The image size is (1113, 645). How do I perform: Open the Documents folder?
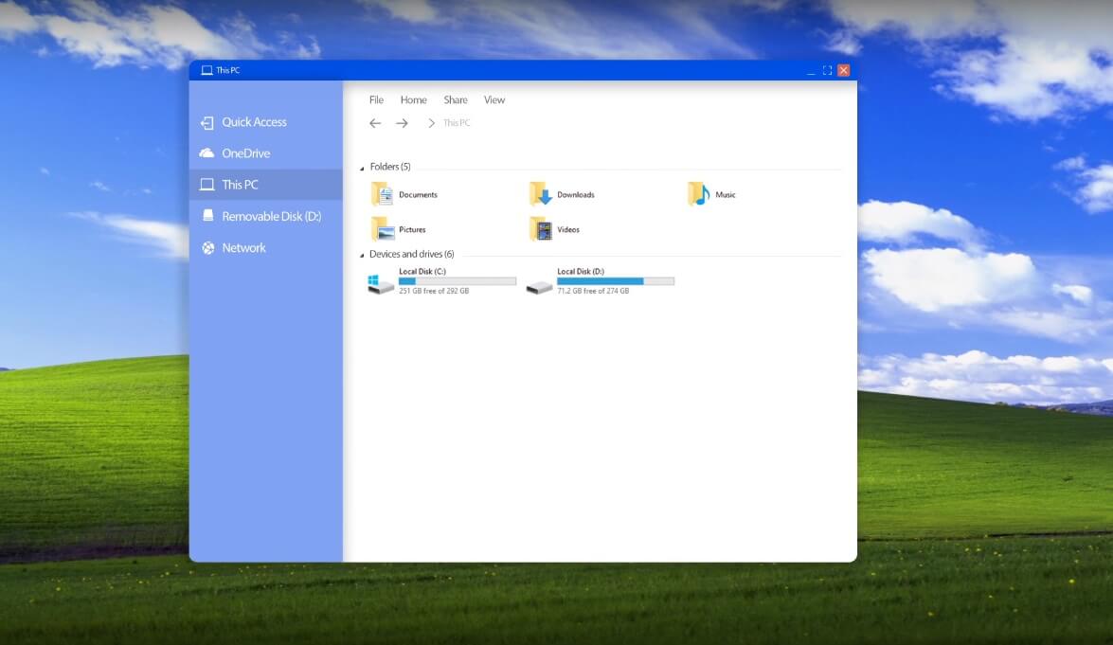[x=407, y=194]
